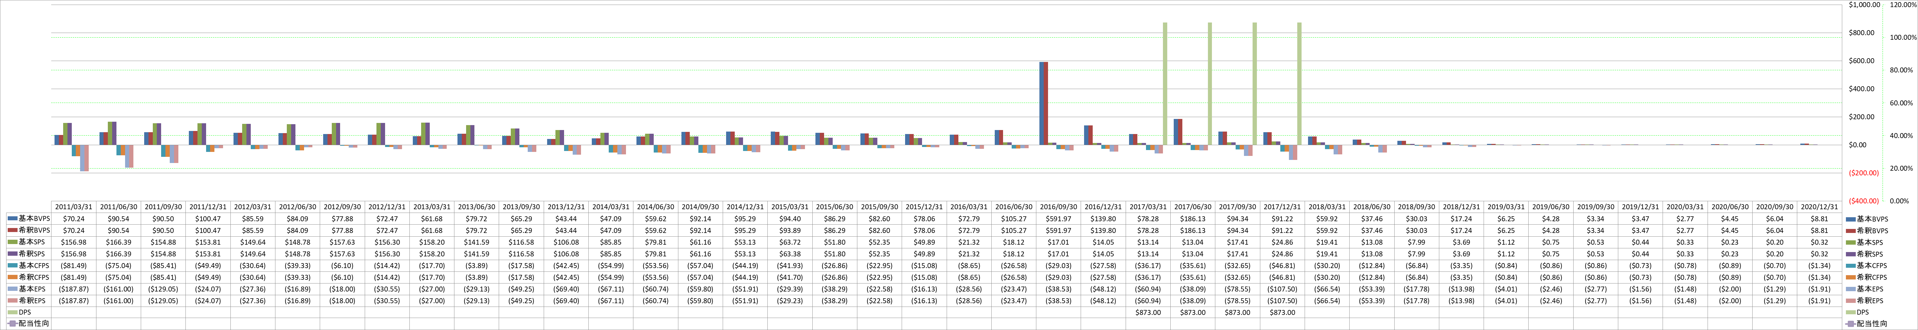Click DPS cell $873.00 under 2017/12/31

point(1282,312)
